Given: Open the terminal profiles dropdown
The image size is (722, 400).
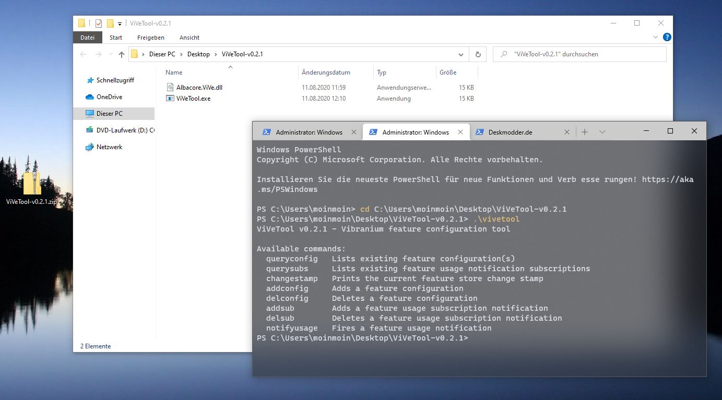Looking at the screenshot, I should pyautogui.click(x=602, y=132).
